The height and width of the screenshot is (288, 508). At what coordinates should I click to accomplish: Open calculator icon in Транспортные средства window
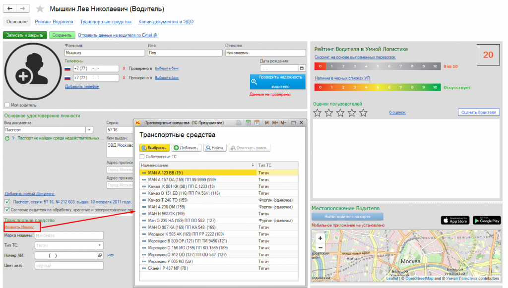tap(248, 123)
